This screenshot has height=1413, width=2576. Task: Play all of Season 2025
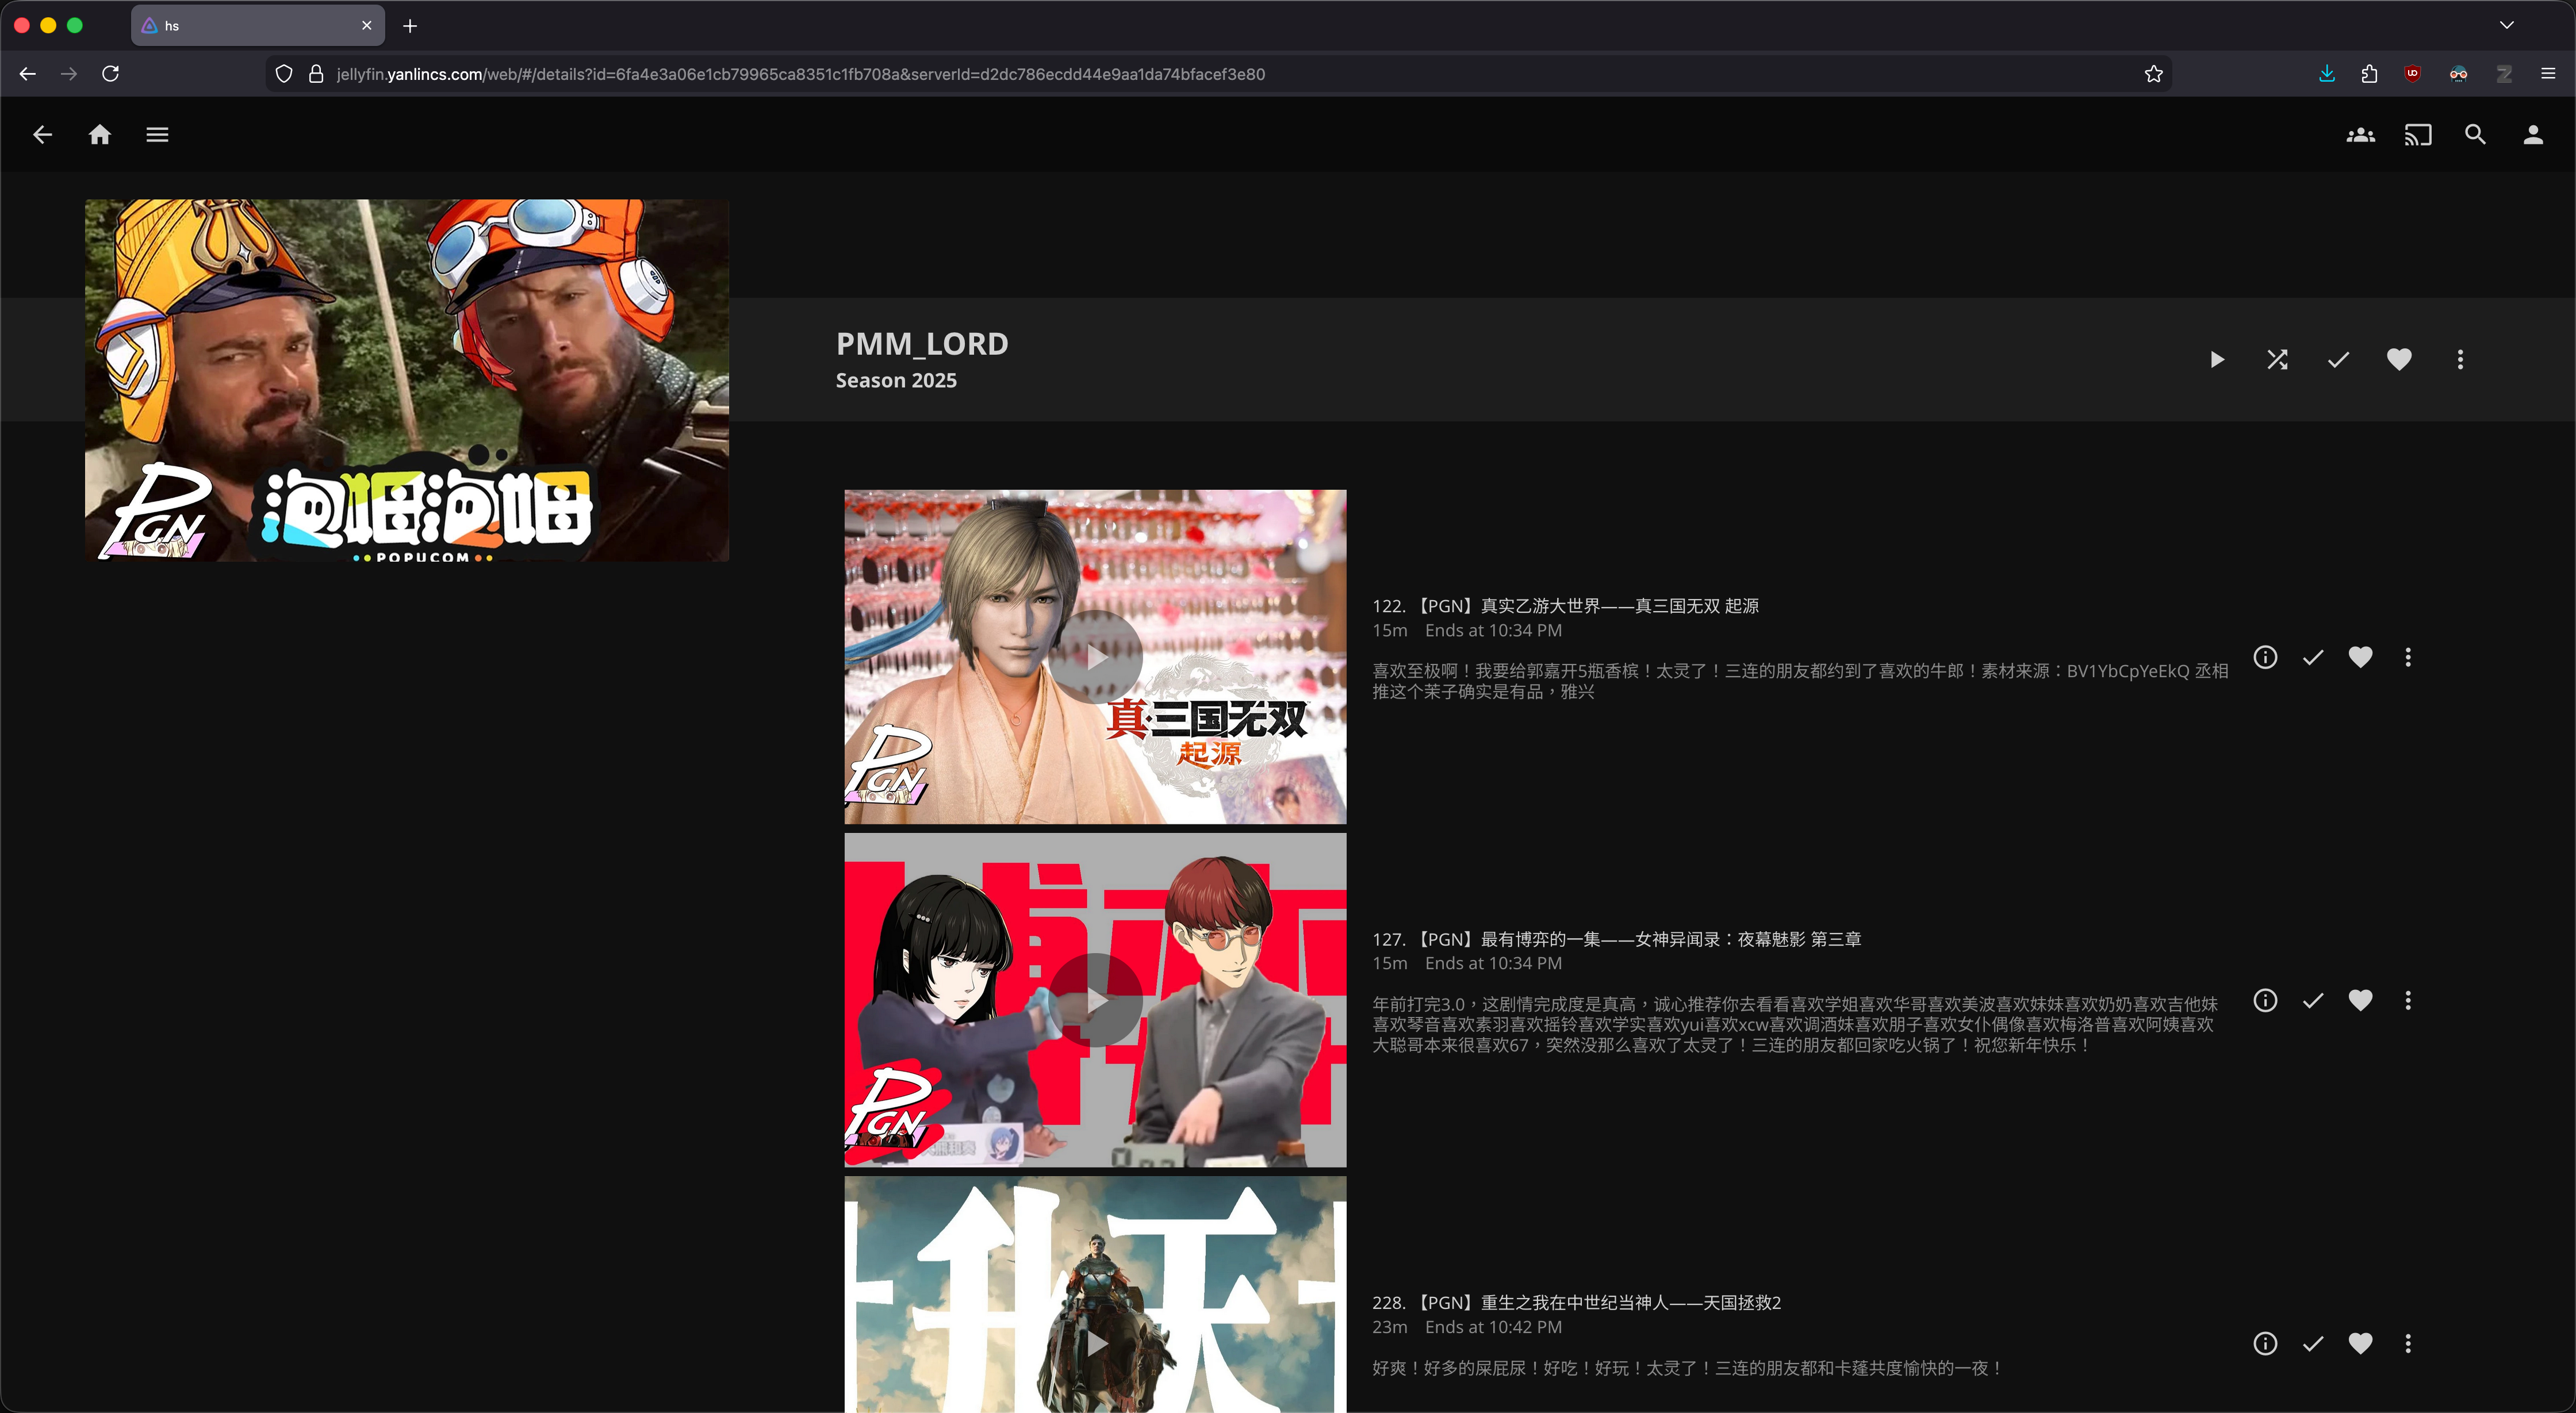tap(2217, 360)
